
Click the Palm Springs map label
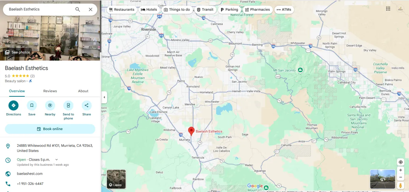(x=337, y=71)
